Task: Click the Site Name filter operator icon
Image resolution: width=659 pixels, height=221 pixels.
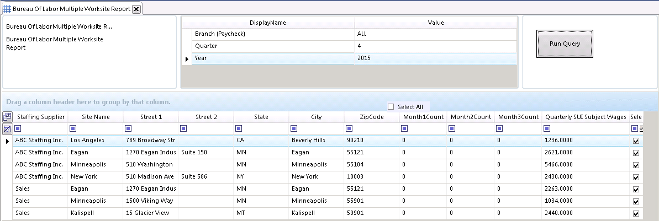Action: click(73, 128)
